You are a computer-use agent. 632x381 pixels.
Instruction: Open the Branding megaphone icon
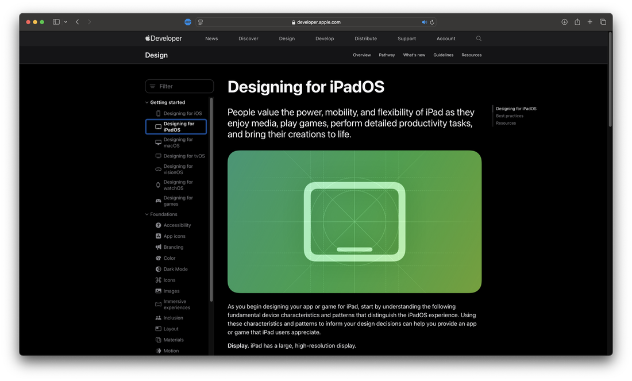(x=158, y=247)
